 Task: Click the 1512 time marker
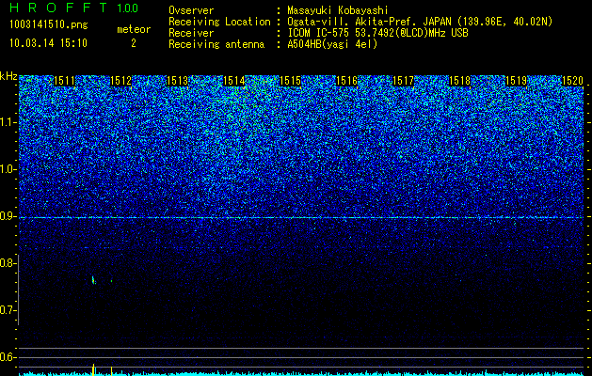tap(120, 81)
